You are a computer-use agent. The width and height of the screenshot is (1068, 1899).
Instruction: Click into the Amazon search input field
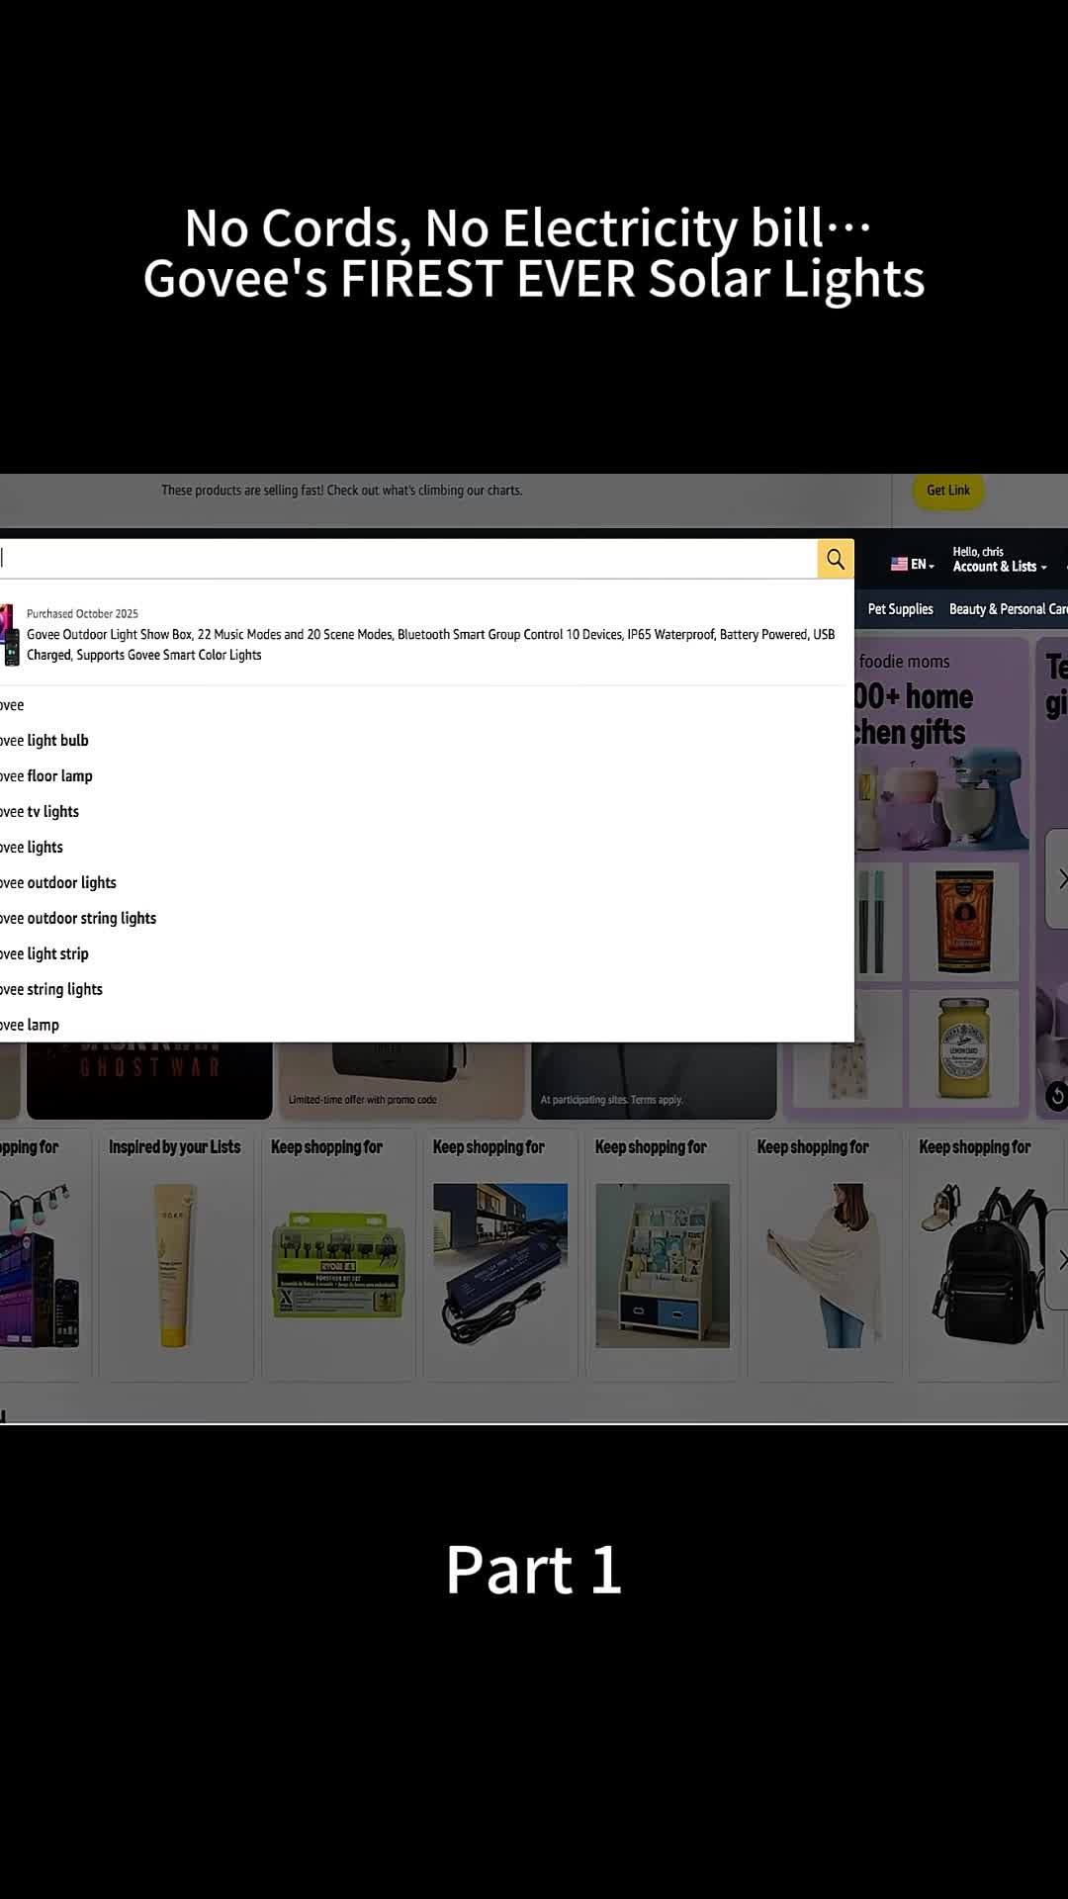click(408, 559)
